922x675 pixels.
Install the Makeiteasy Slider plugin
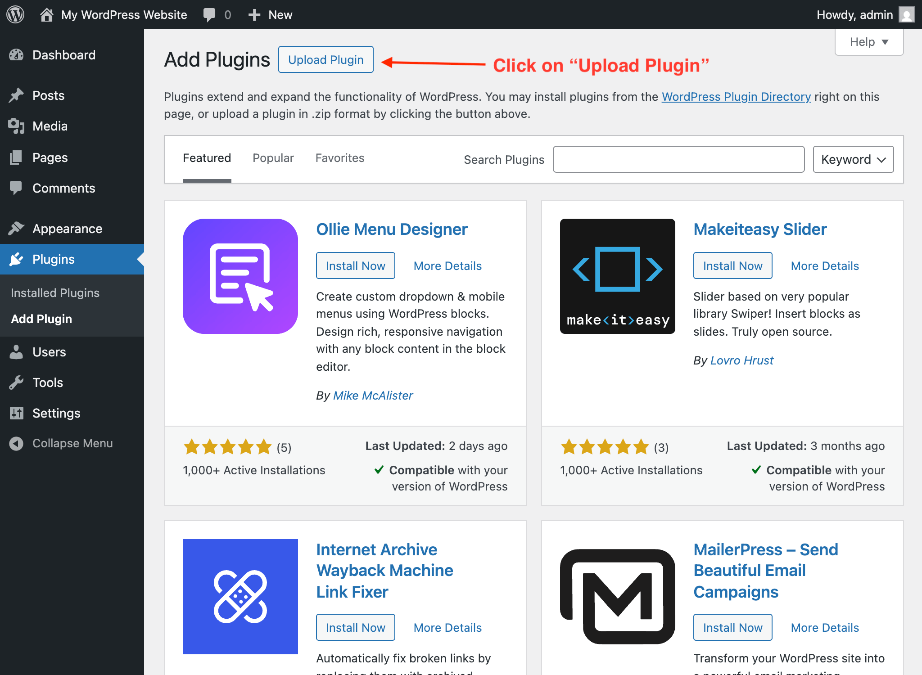(x=732, y=265)
